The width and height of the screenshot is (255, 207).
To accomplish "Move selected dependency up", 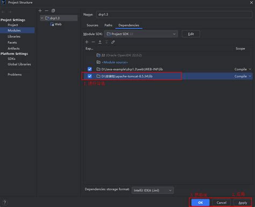I will [x=100, y=42].
